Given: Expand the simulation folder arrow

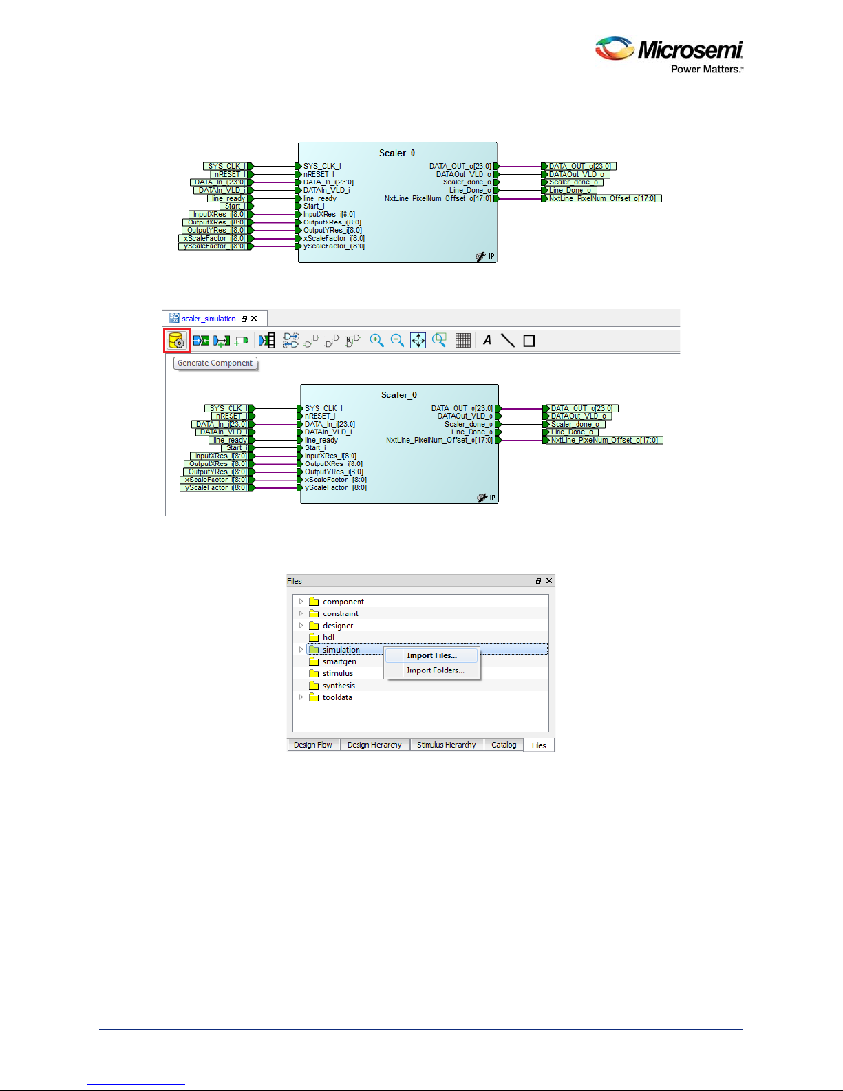Looking at the screenshot, I should click(301, 650).
